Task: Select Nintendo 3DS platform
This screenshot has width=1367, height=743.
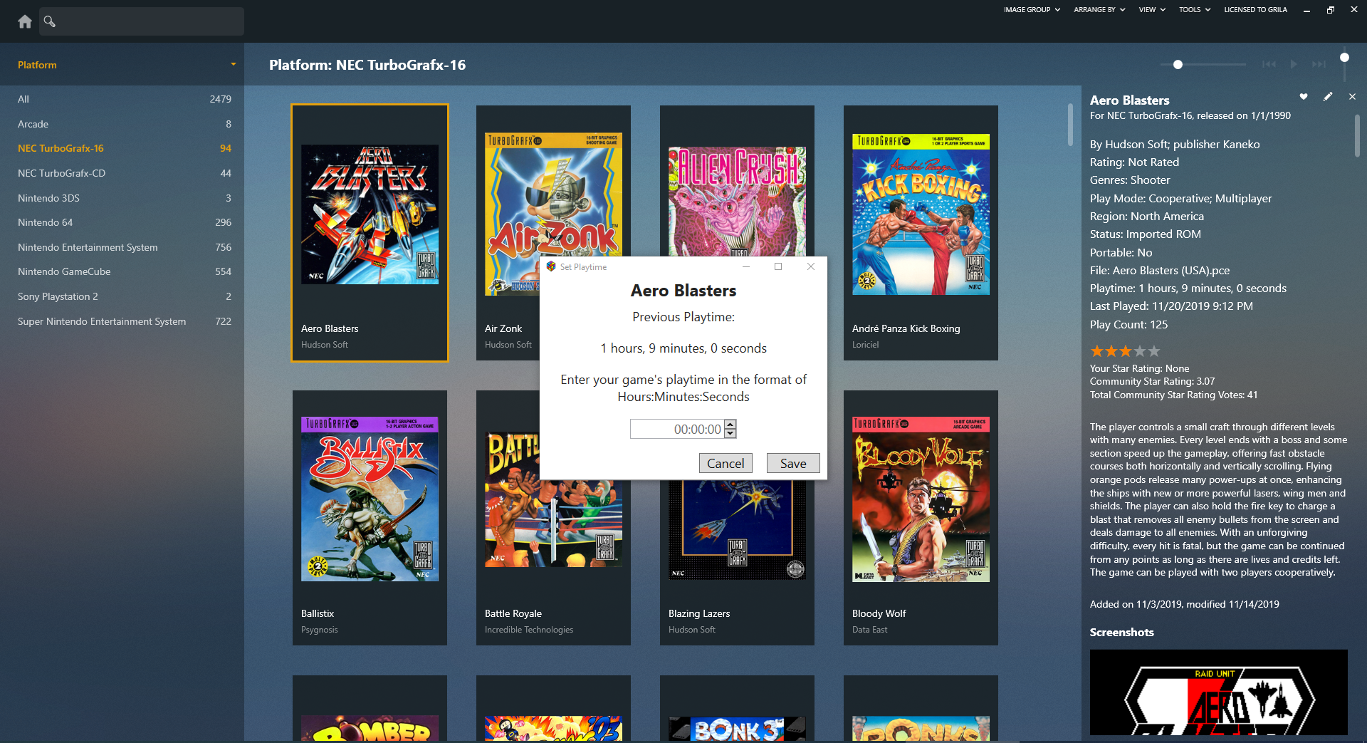Action: point(122,198)
